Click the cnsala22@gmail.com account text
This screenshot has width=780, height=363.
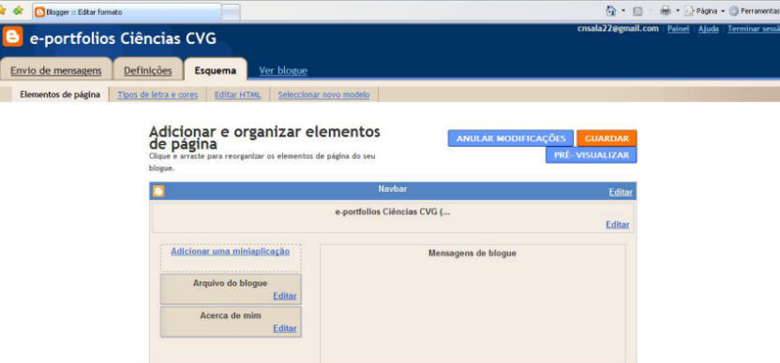(618, 28)
